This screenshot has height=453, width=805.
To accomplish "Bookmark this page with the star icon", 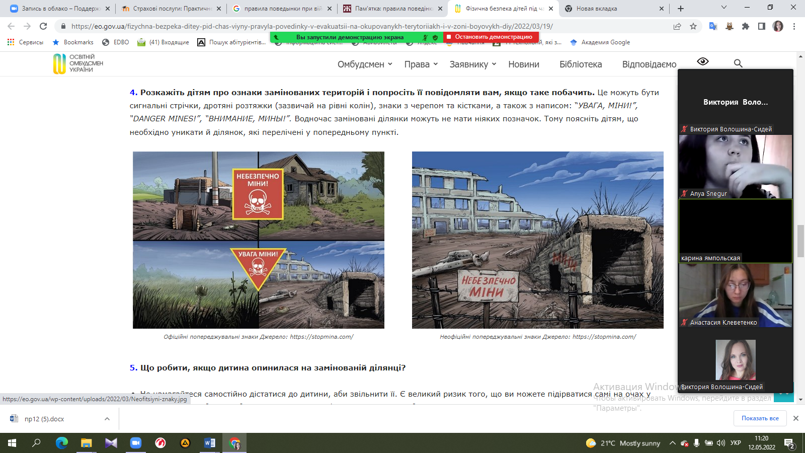I will pos(693,26).
